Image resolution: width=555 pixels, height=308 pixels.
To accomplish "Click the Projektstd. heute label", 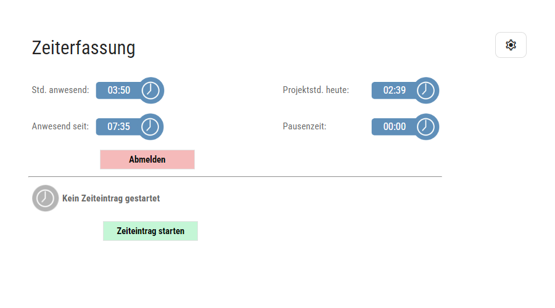I will point(316,90).
